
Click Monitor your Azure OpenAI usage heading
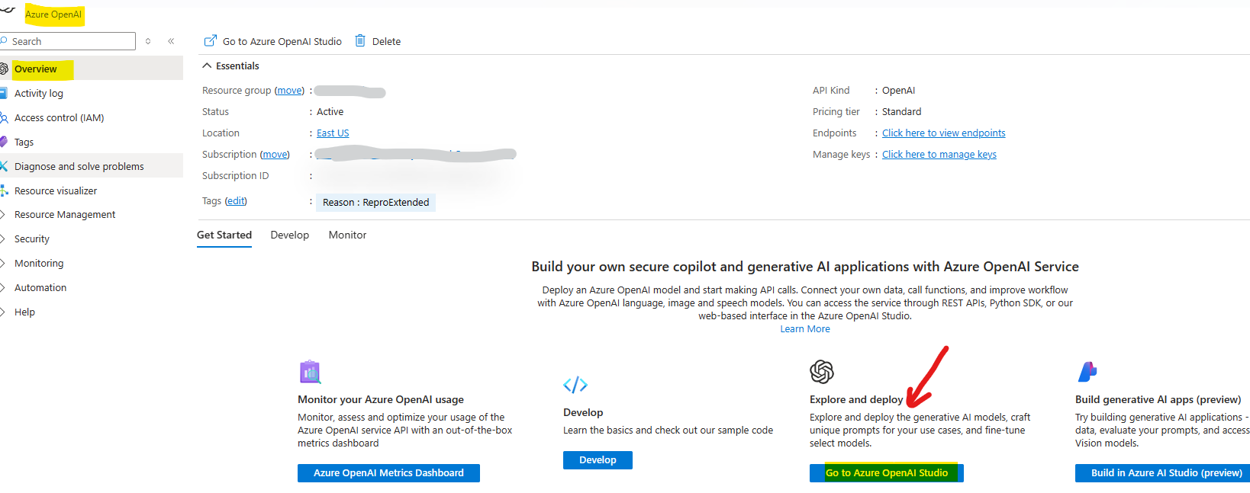point(381,399)
